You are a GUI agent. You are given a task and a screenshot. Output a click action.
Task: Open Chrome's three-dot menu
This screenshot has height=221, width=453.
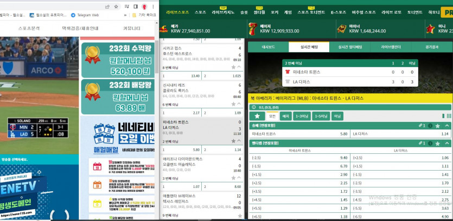coord(153,6)
